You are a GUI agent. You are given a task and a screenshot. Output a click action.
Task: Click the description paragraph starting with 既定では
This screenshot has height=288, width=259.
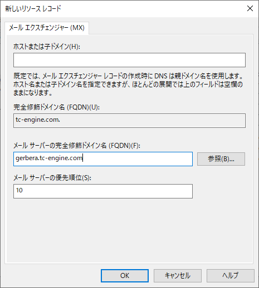[128, 84]
